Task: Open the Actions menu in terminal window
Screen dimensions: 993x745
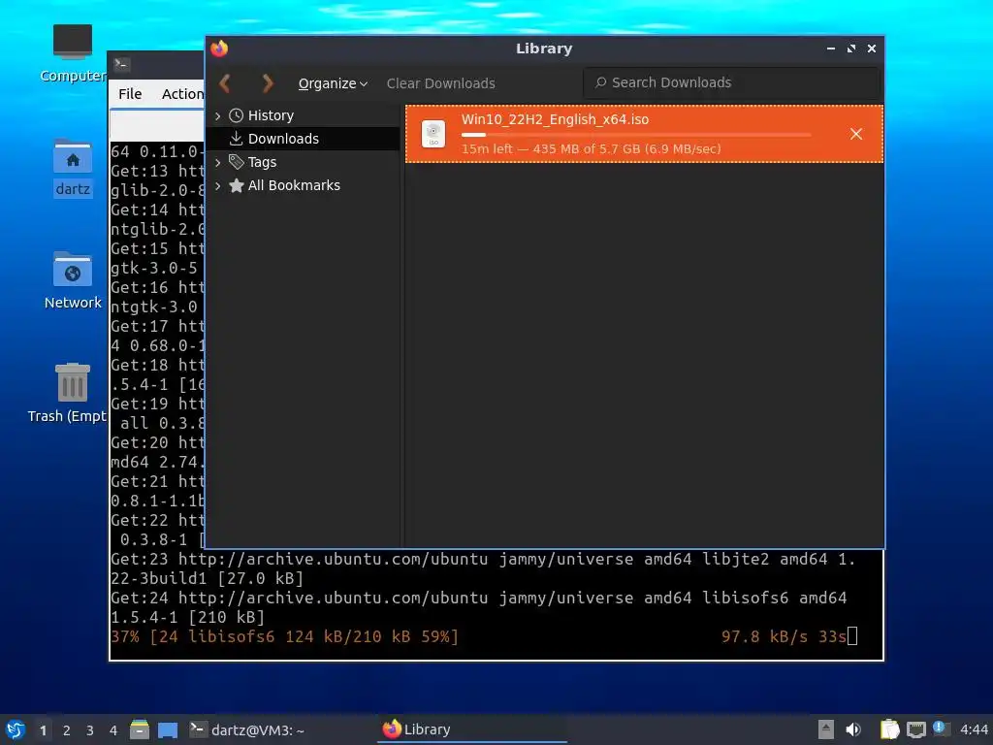Action: tap(182, 94)
